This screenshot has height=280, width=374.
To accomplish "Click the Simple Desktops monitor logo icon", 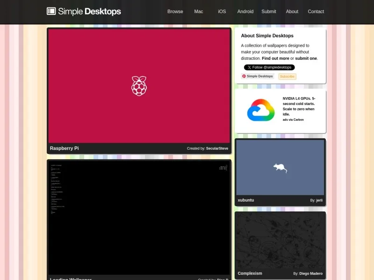I will [51, 11].
